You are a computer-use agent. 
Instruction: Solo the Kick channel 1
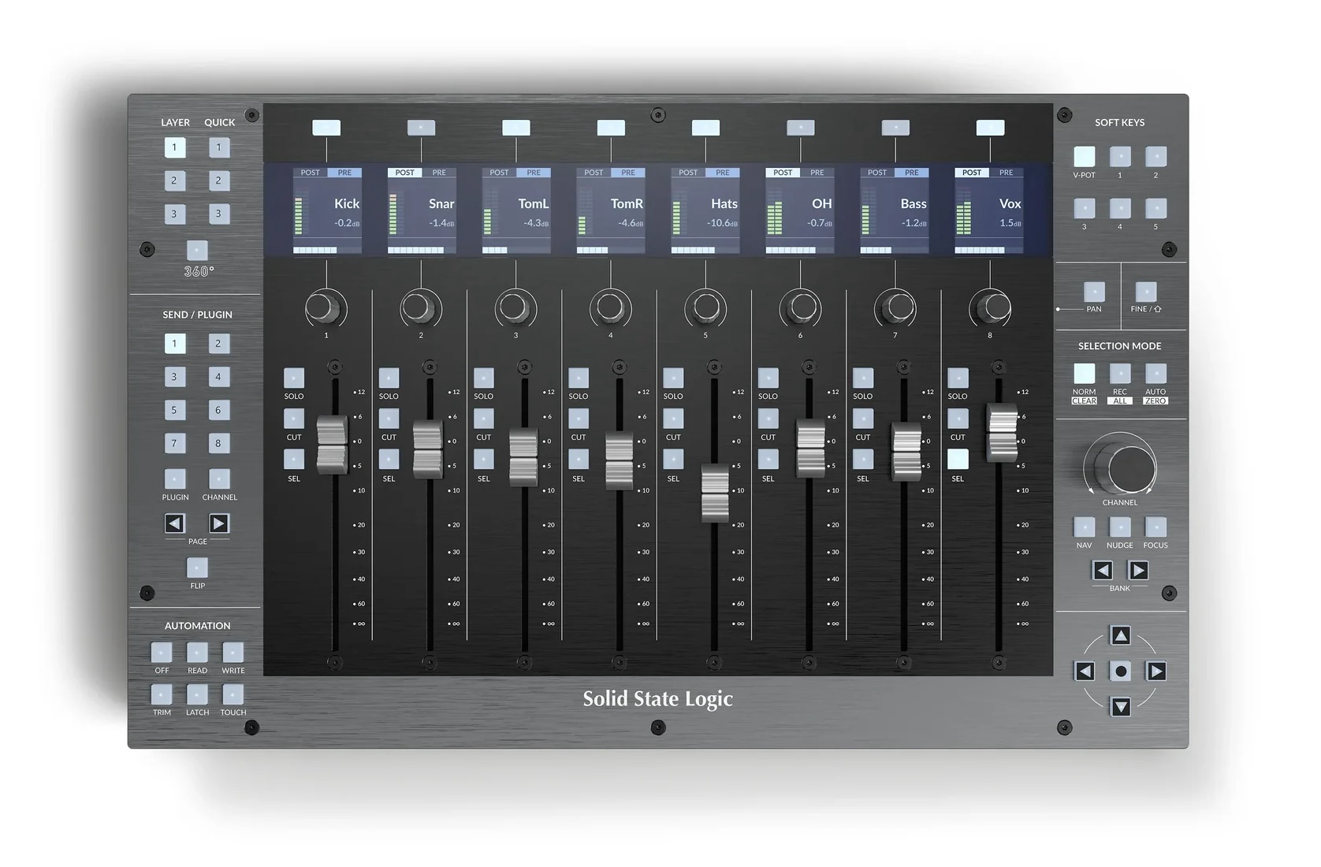[x=294, y=378]
